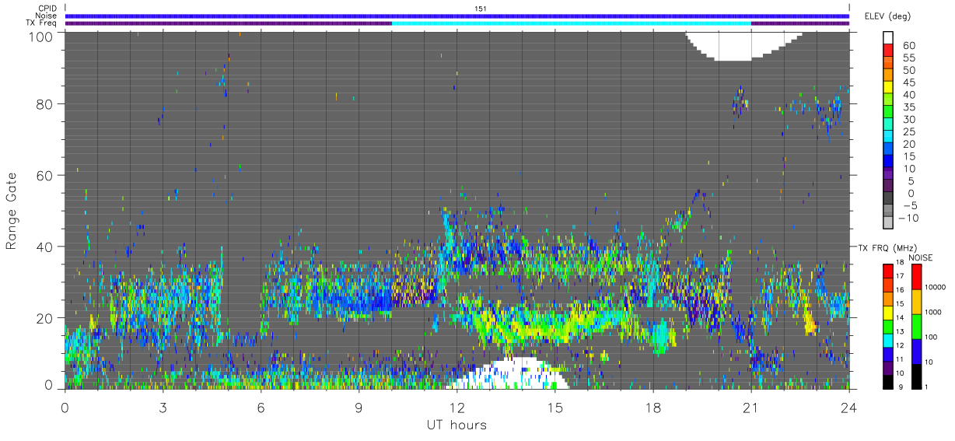The image size is (955, 441).
Task: Pick the yellow swatch in ELEV colorbar
Action: click(x=887, y=87)
